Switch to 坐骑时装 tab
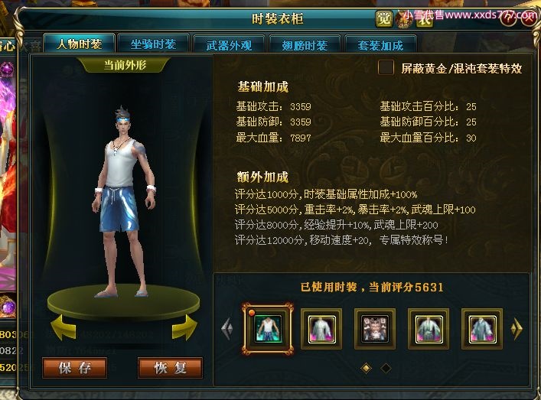 153,44
